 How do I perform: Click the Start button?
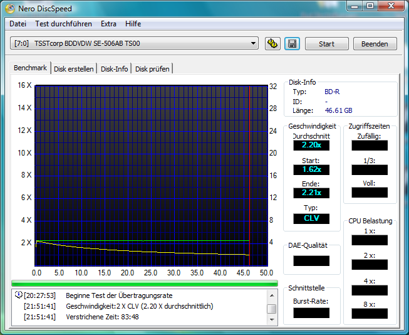326,44
